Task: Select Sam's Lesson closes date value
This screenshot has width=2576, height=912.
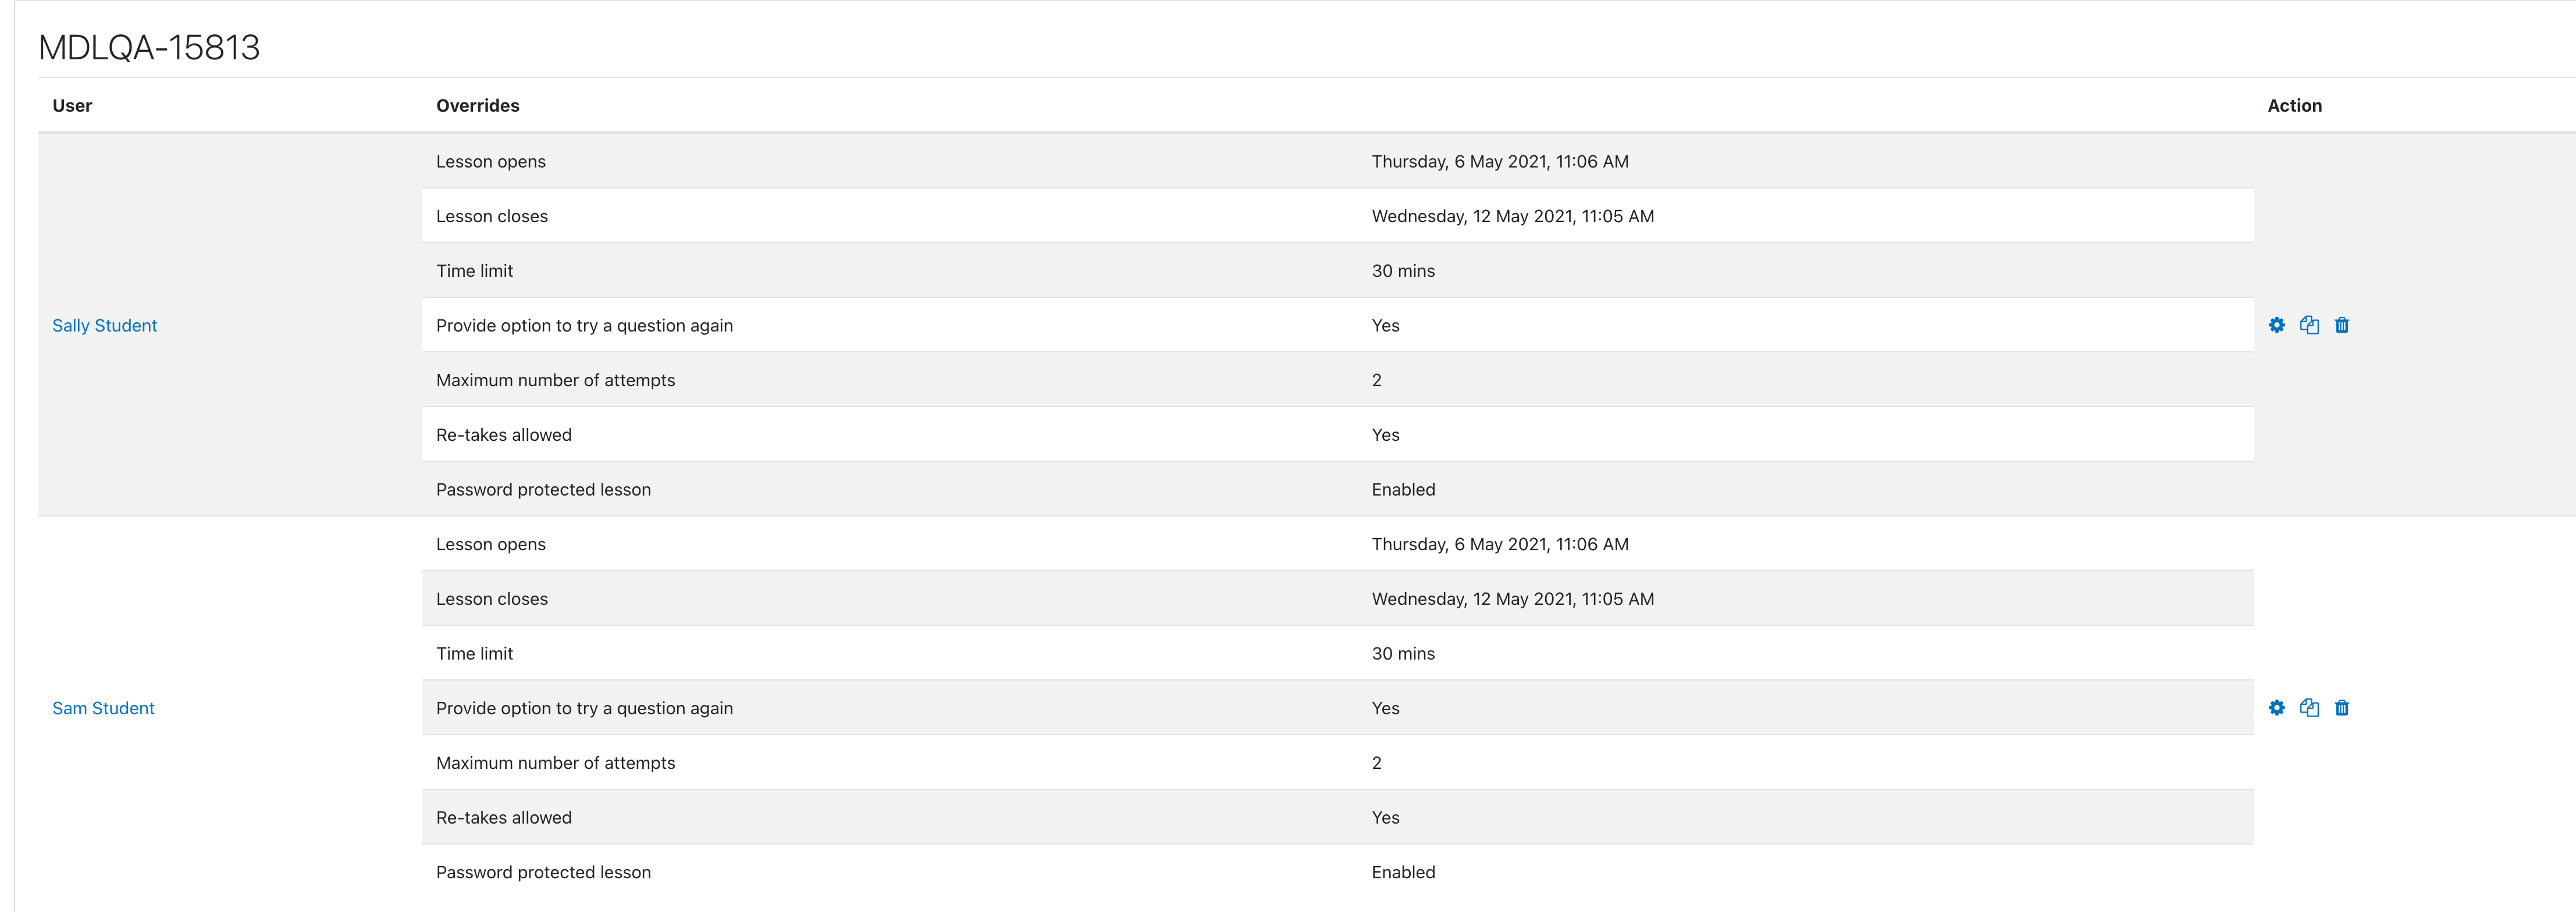Action: 1513,599
